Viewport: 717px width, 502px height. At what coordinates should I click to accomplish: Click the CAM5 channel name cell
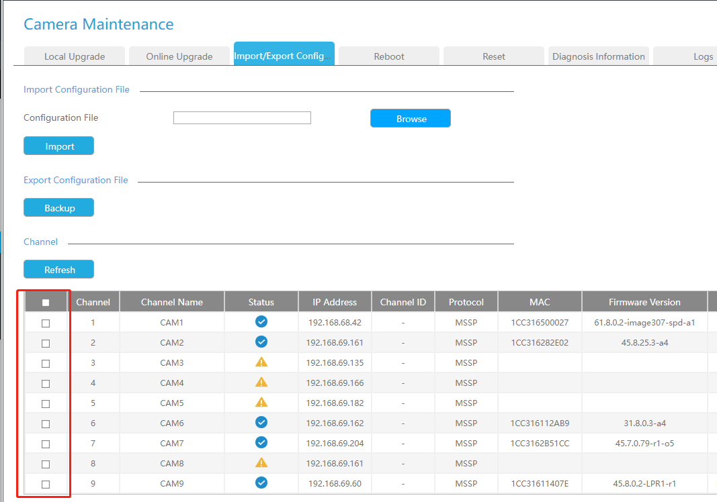(172, 403)
